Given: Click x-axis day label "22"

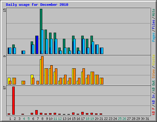Looking at the screenshot, I should (x=106, y=119).
